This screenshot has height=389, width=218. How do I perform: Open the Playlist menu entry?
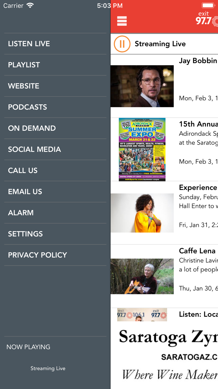click(x=24, y=65)
